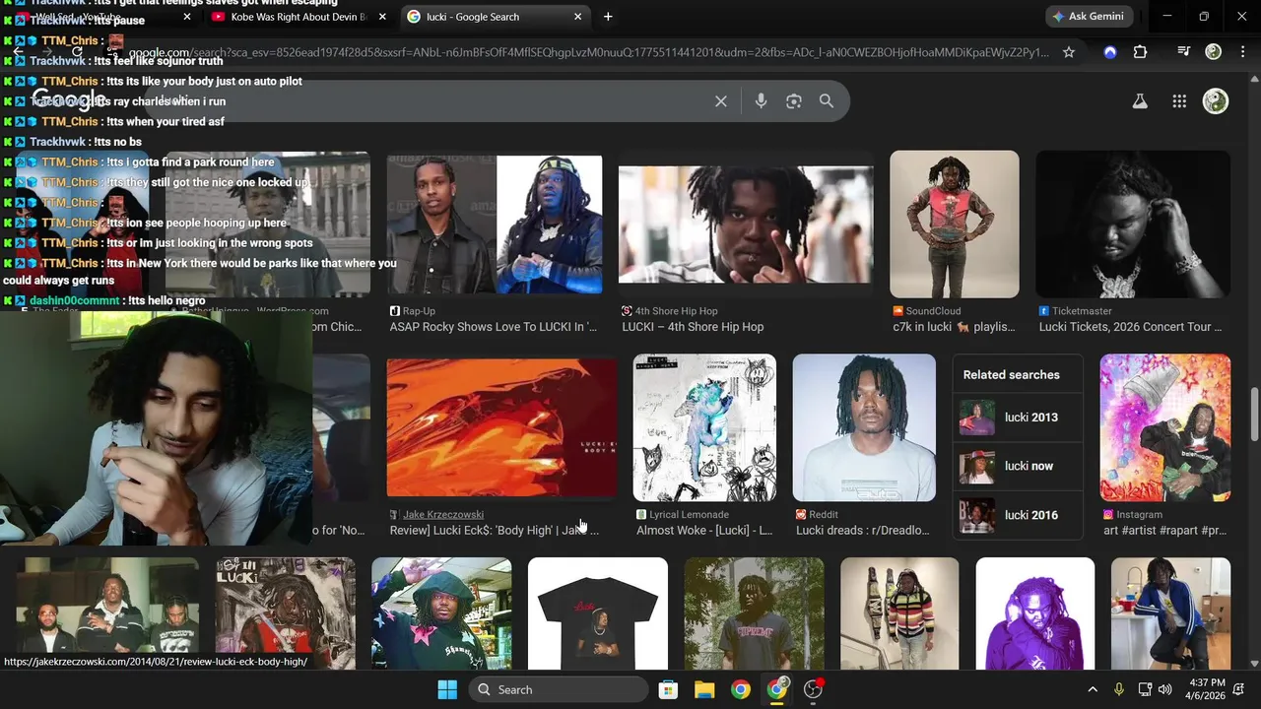Open the Lyrical Lemonade sketch artwork image
The height and width of the screenshot is (709, 1261).
[704, 428]
